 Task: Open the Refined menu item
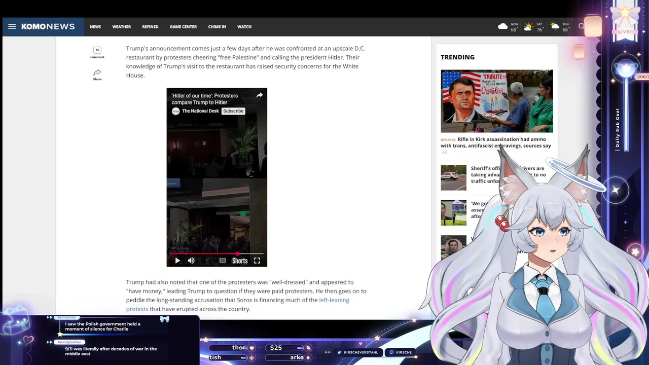click(150, 26)
